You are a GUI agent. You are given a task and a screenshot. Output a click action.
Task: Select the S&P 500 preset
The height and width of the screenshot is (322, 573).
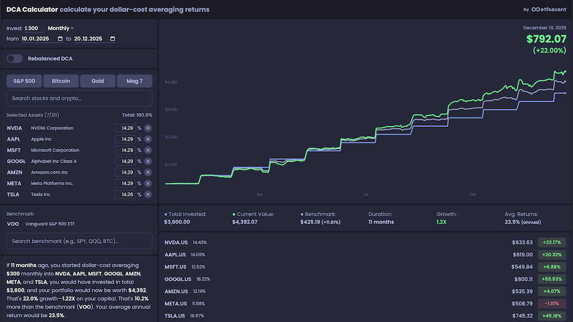coord(24,80)
